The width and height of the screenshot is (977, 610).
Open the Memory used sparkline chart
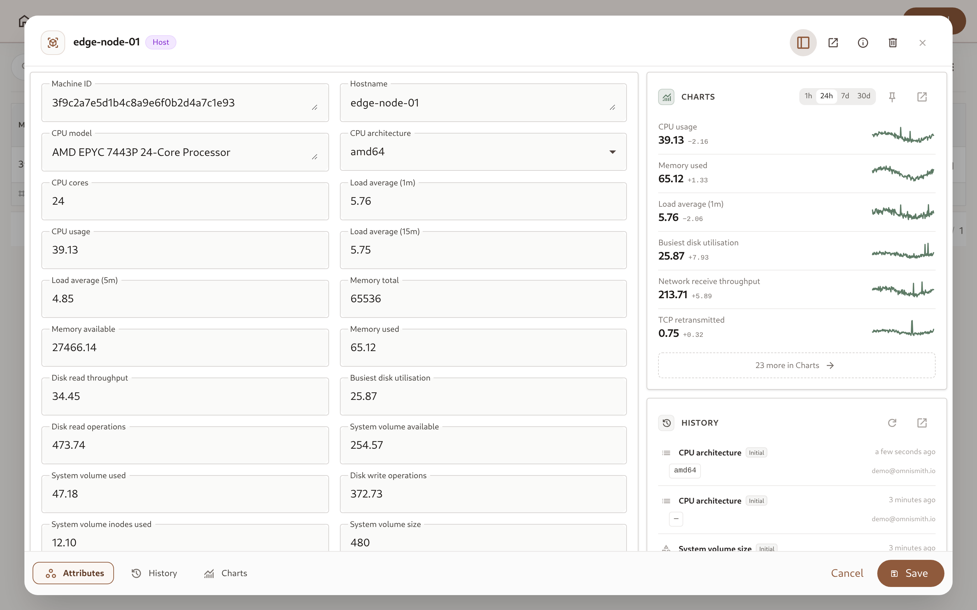coord(903,173)
